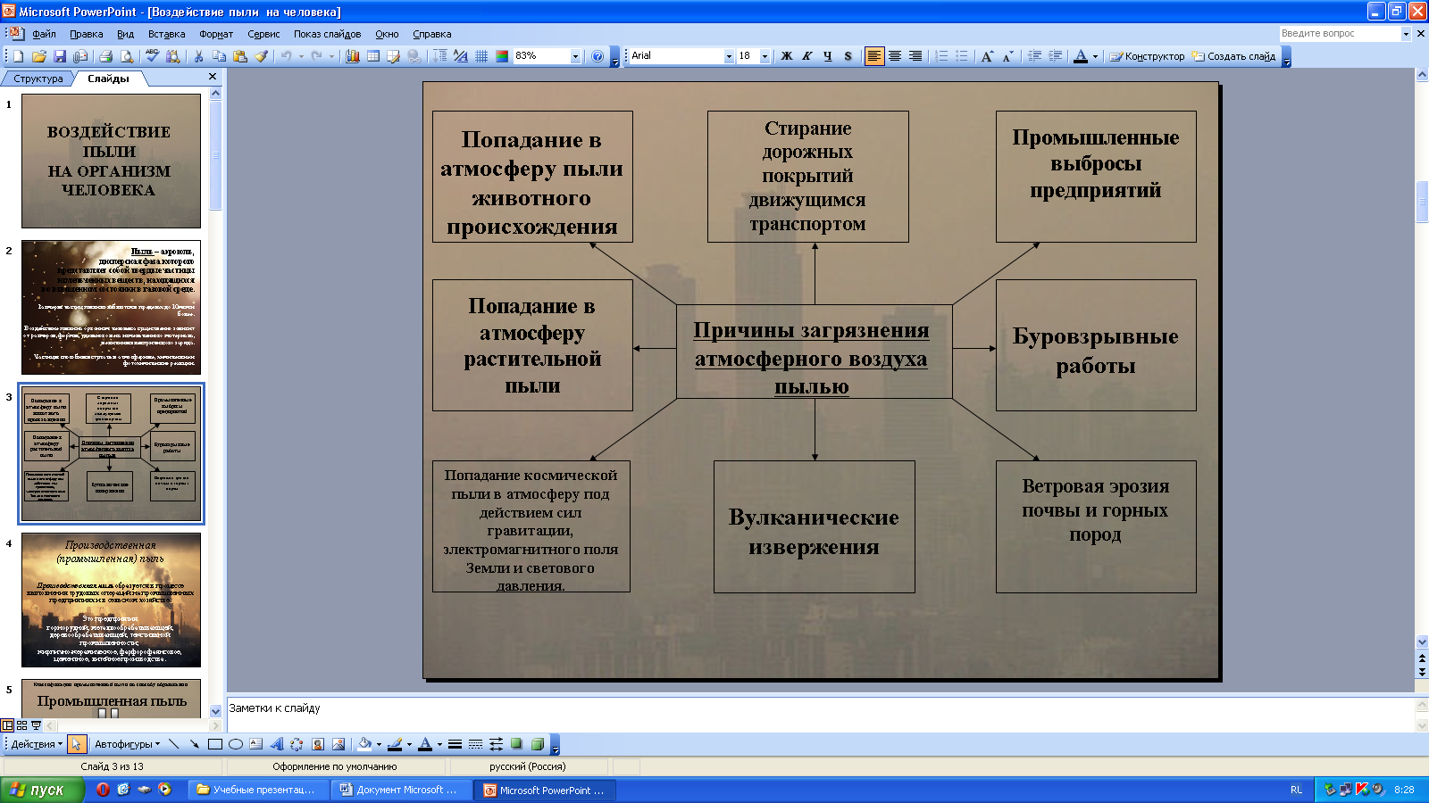Insert WordArt from the drawing toolbar
The image size is (1429, 803).
coord(276,744)
